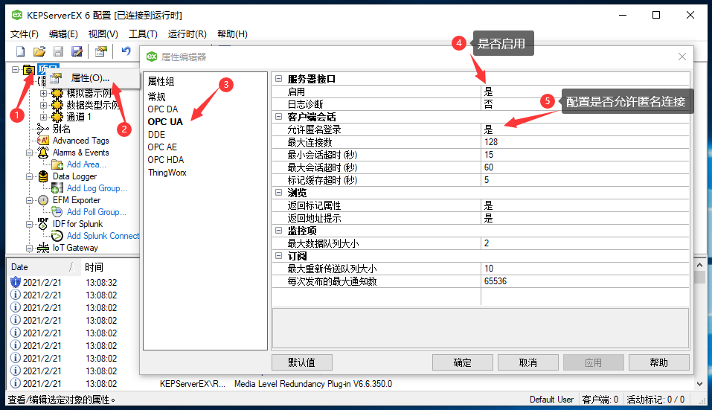Viewport: 712px width, 410px height.
Task: Click the Undo toolbar icon
Action: coord(126,51)
